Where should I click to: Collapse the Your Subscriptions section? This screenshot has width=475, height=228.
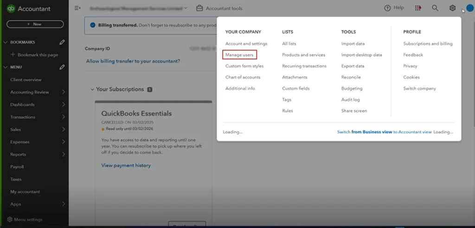click(x=93, y=89)
